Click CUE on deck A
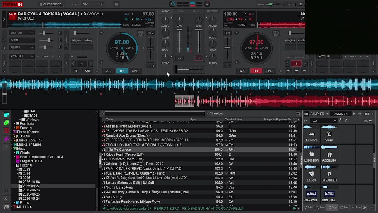The width and height of the screenshot is (378, 213). coord(108,71)
